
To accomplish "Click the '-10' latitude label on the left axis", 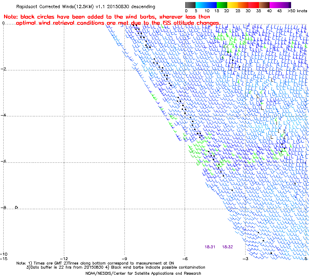I will (x=4, y=254).
